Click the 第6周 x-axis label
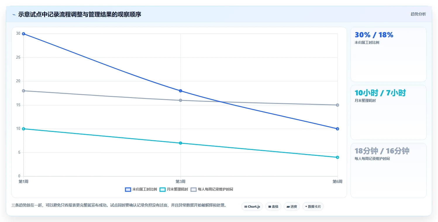Screen dimensions: 438x222 (337, 181)
